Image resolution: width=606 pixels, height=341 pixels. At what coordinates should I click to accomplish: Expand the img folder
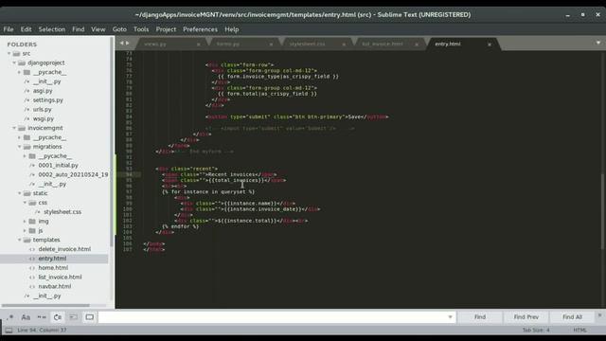click(x=25, y=222)
